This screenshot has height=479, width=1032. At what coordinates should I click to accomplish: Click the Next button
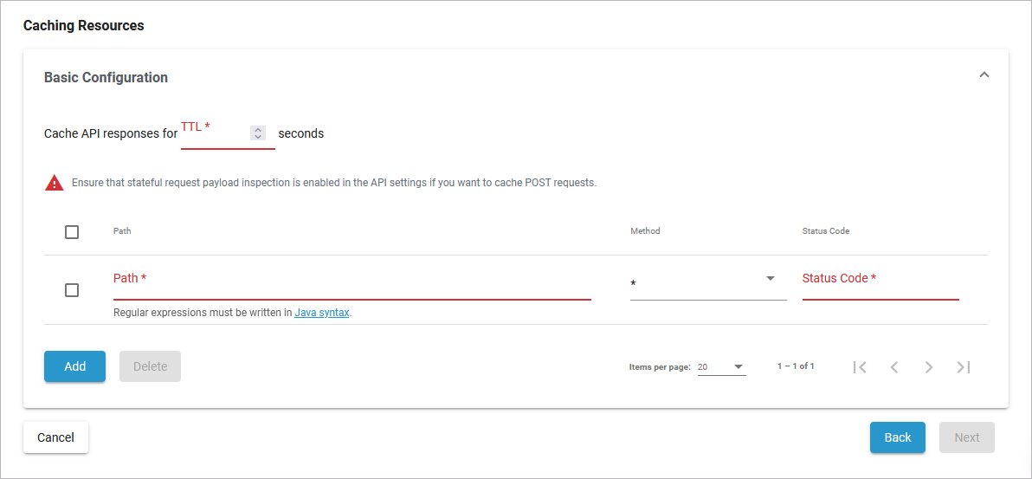(966, 437)
